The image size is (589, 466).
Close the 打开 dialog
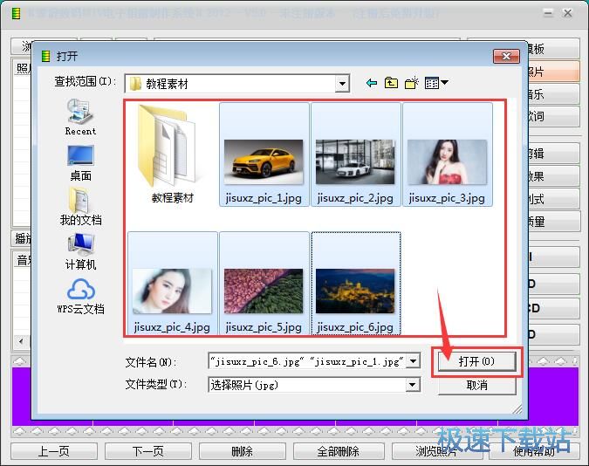point(506,57)
